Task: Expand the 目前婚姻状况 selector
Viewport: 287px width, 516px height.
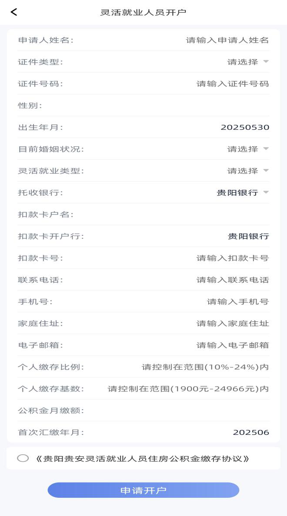Action: (x=248, y=149)
